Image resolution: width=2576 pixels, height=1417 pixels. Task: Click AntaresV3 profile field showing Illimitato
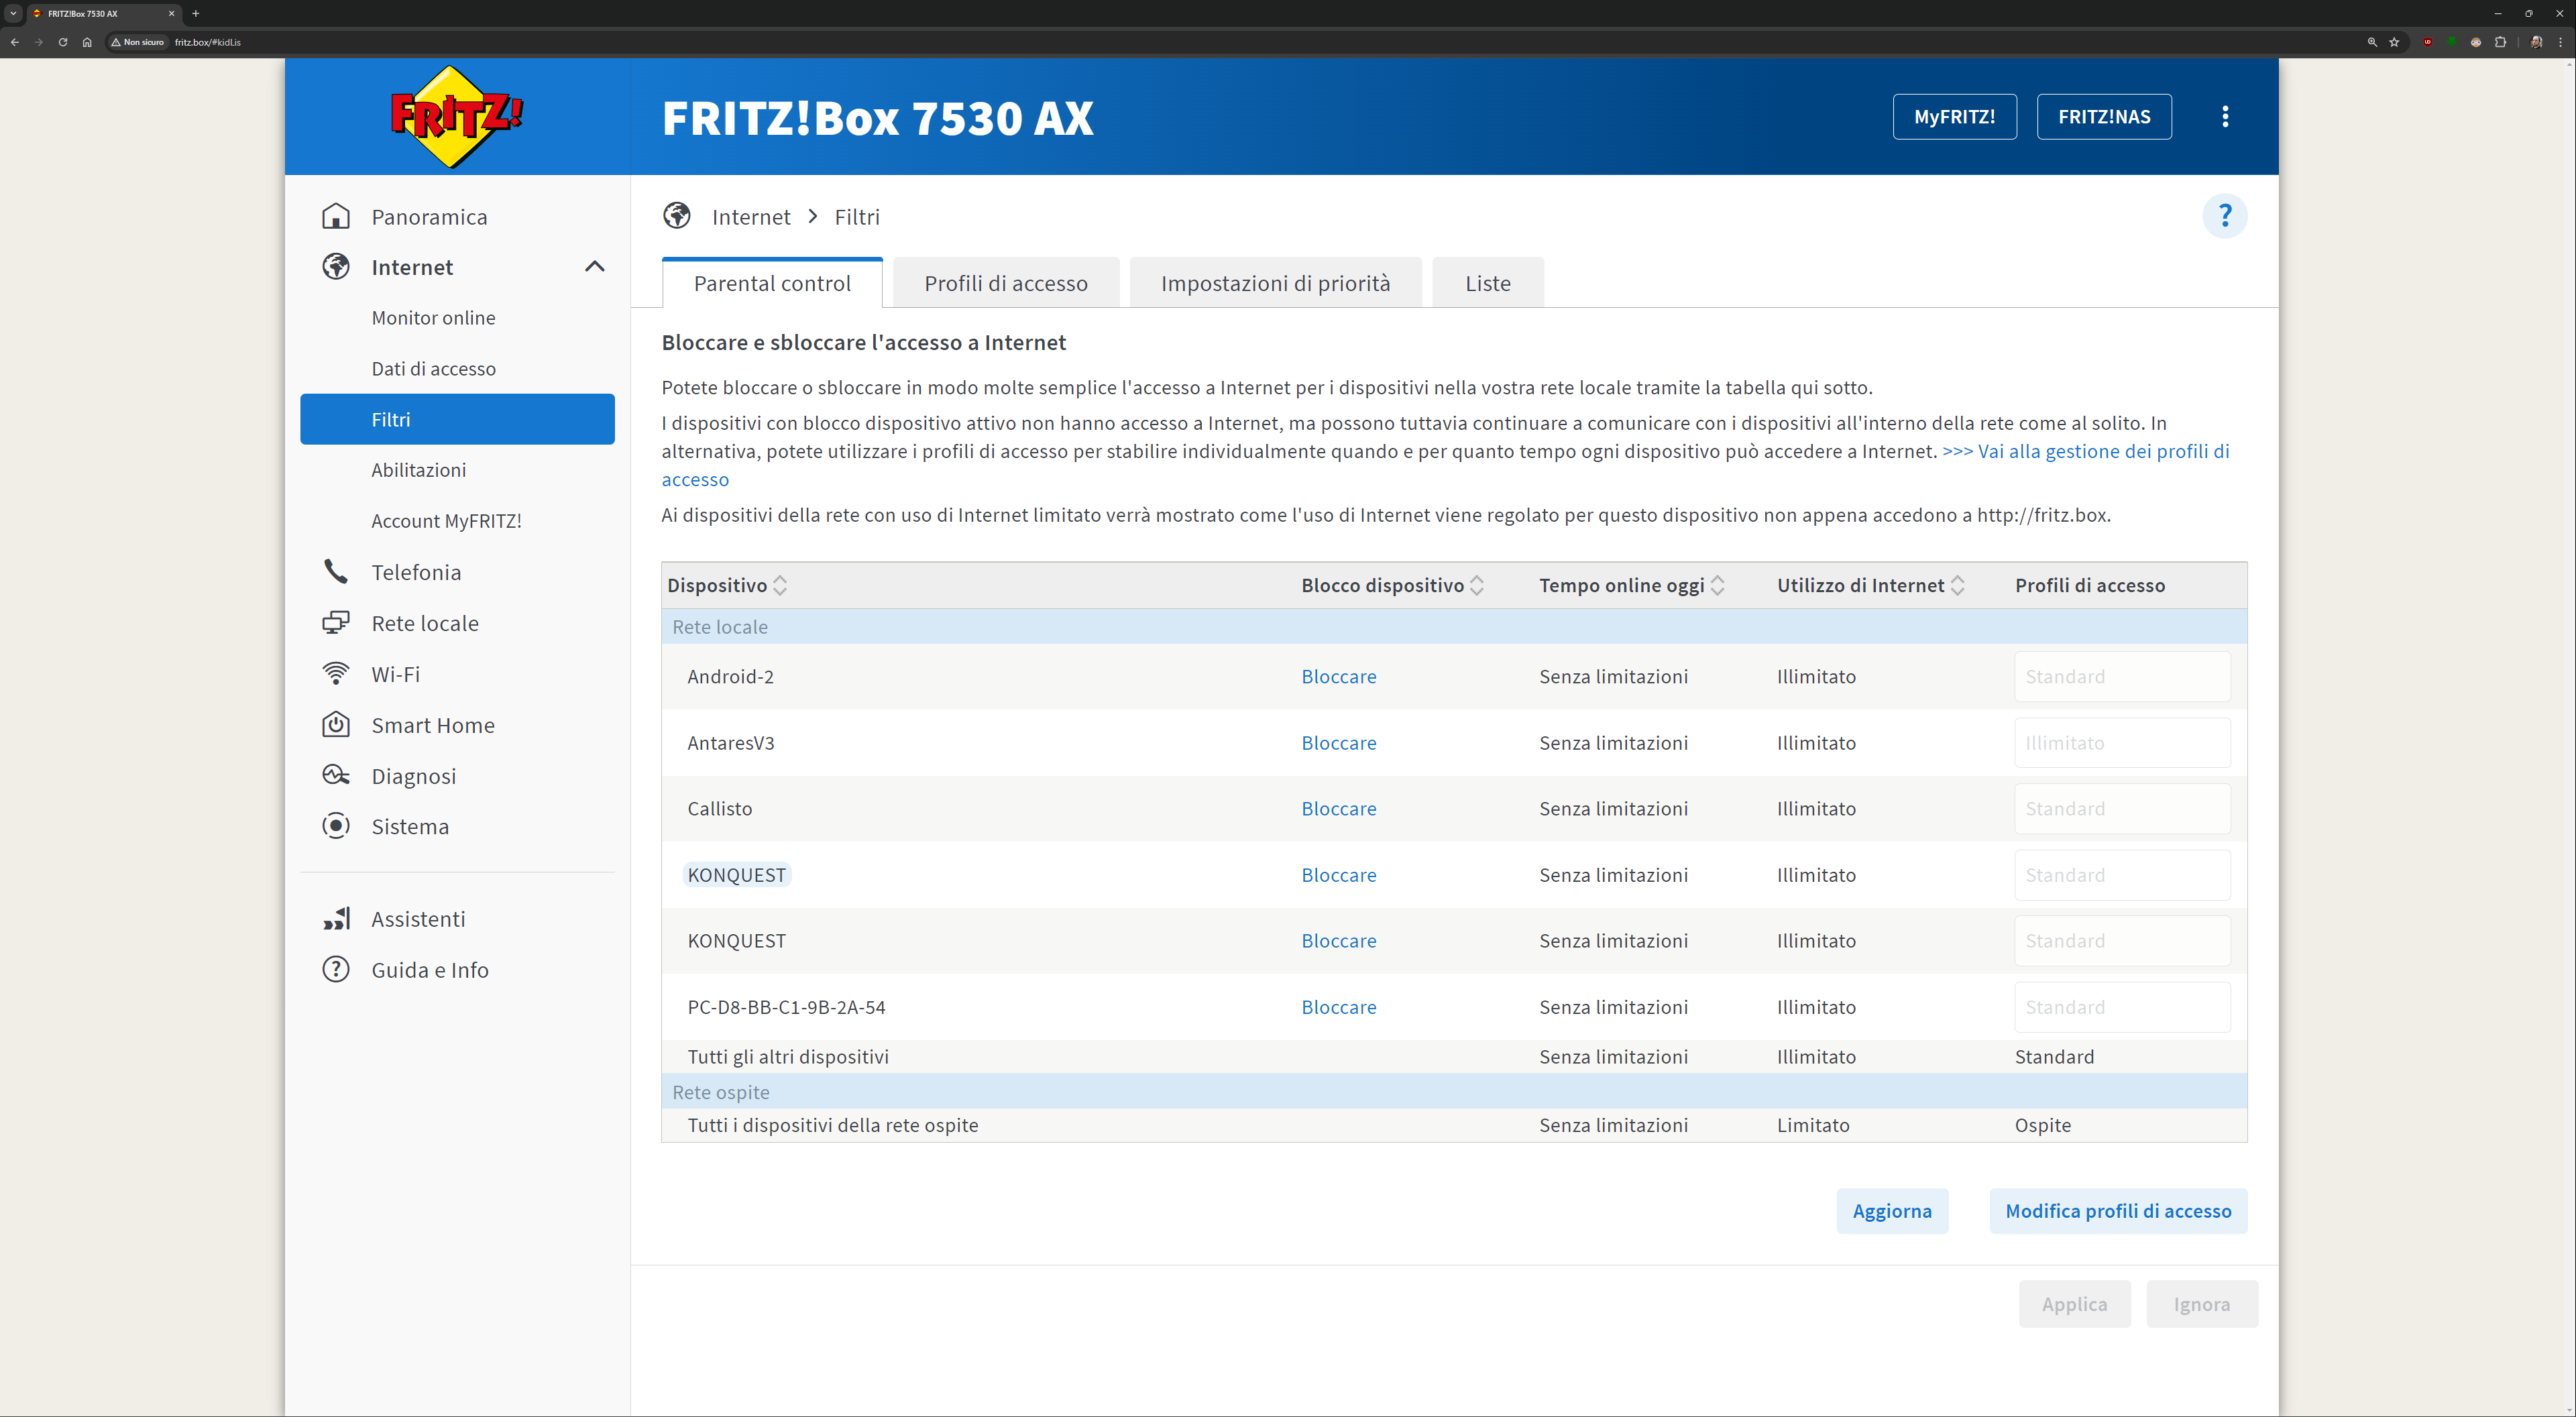coord(2121,743)
